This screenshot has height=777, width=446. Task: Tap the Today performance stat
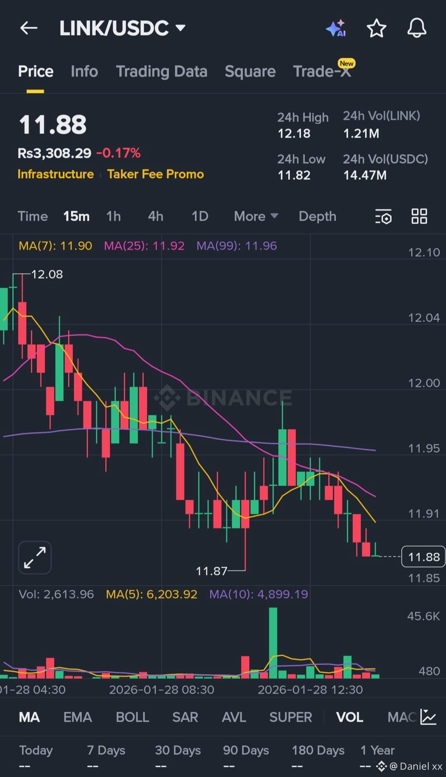click(36, 757)
